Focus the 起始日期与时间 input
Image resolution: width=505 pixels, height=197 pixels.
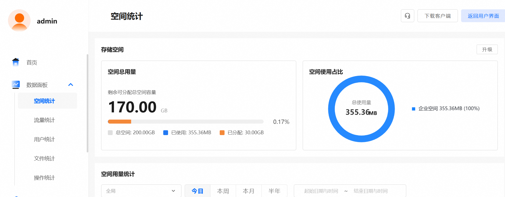pos(321,191)
